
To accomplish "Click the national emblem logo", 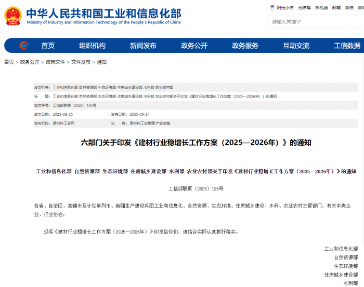I will coord(13,17).
